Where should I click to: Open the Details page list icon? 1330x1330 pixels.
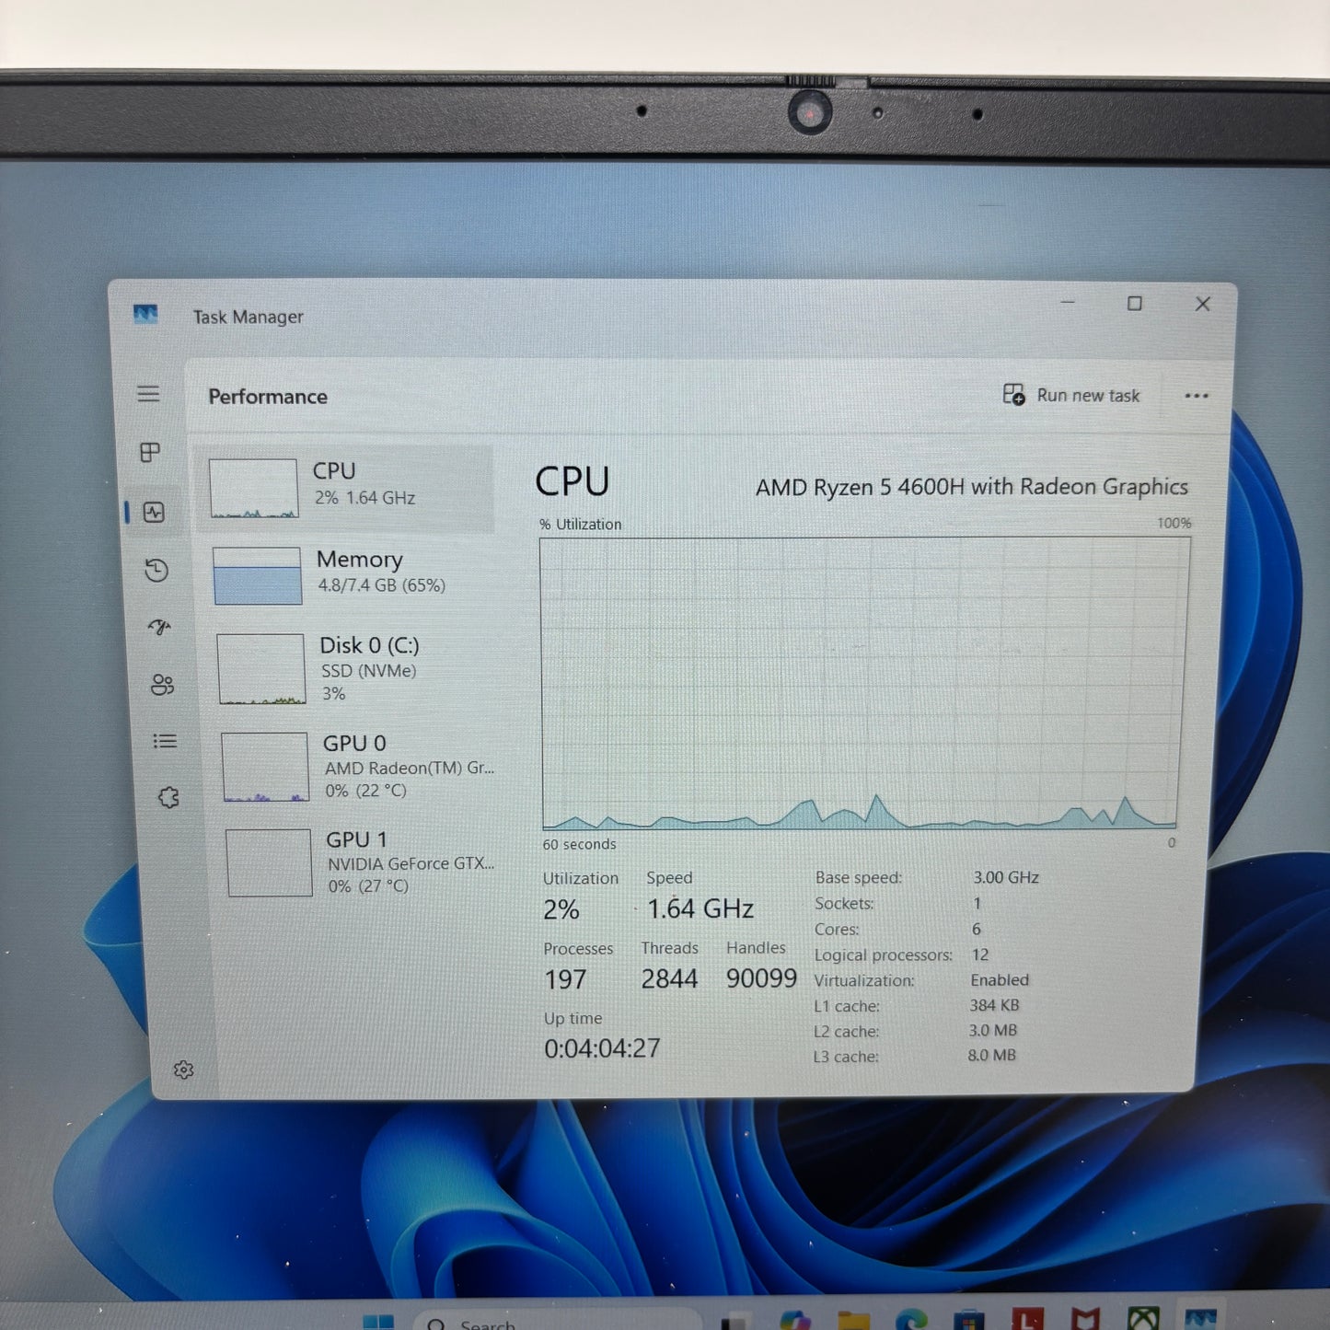tap(165, 741)
